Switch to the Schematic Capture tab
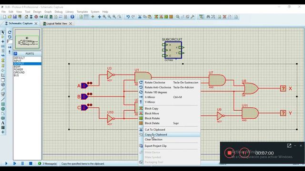 20,23
